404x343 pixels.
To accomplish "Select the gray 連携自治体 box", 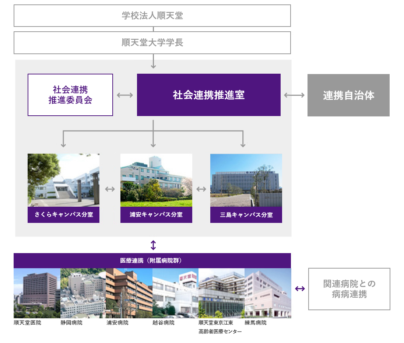I will 349,95.
